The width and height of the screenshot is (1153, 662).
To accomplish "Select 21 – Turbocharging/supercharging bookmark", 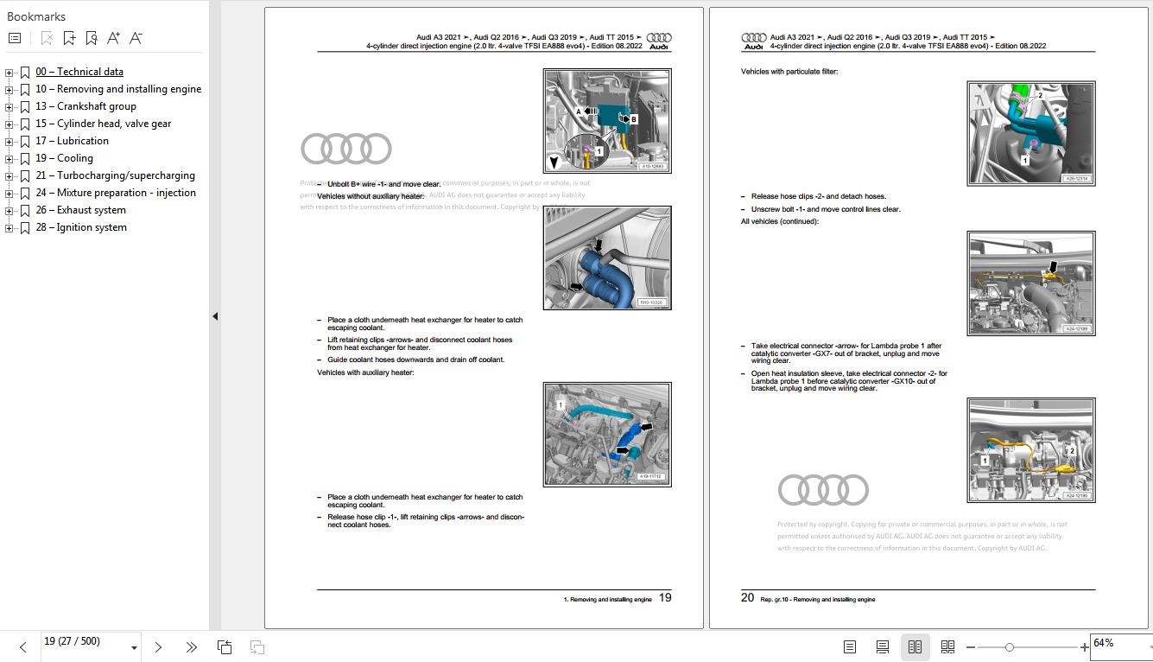I will [115, 175].
